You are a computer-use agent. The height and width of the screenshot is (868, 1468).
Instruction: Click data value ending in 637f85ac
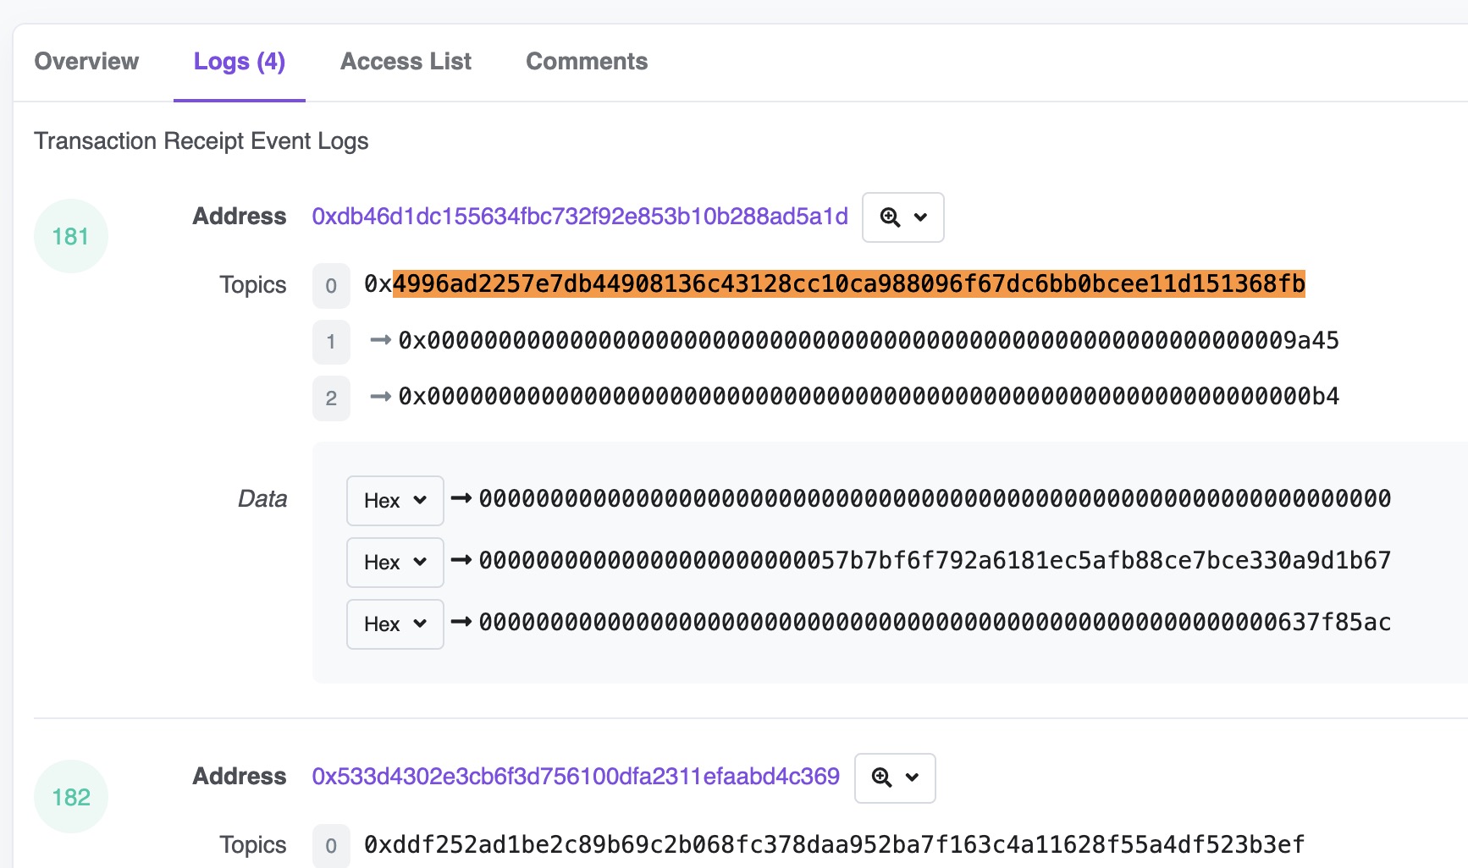pos(935,623)
